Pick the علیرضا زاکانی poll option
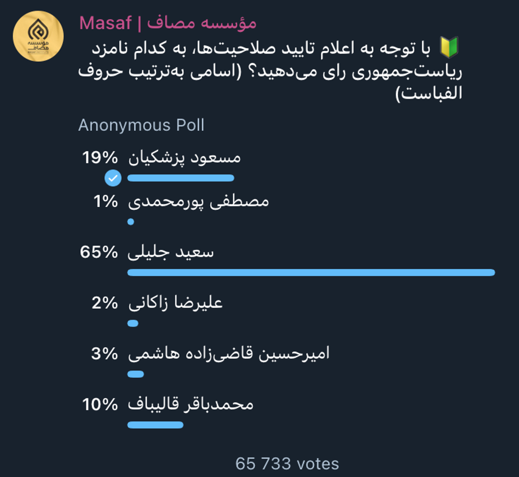This screenshot has height=477, width=519. (175, 303)
